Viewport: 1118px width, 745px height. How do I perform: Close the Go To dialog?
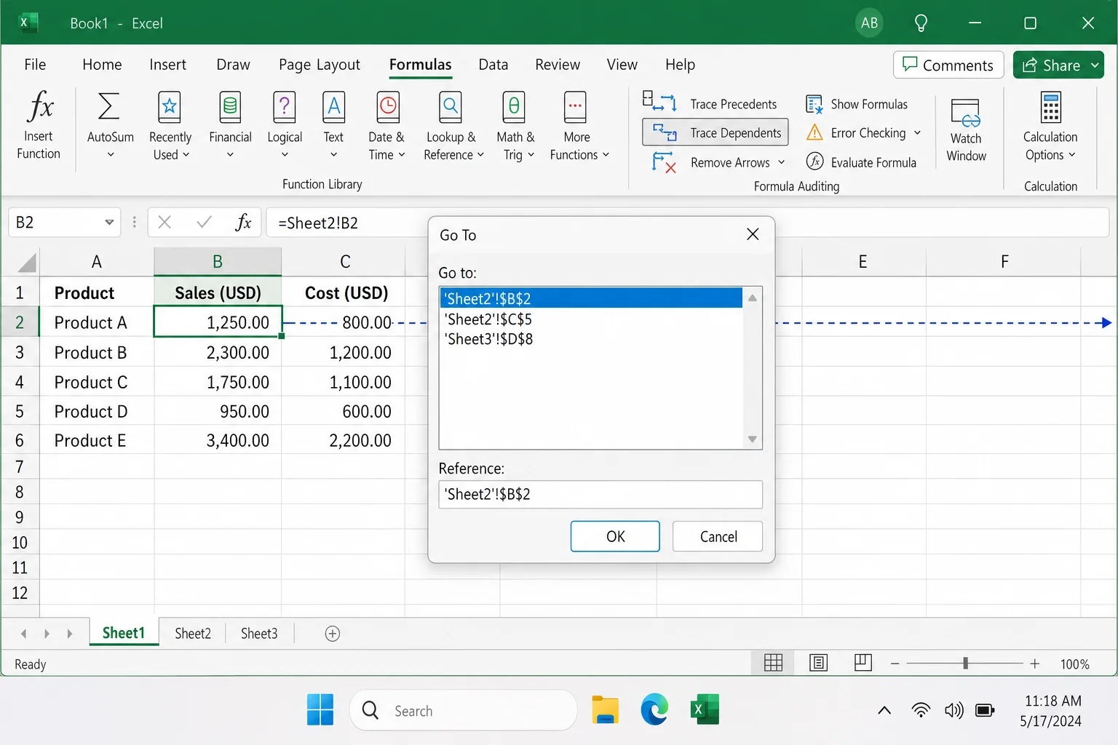click(x=753, y=234)
